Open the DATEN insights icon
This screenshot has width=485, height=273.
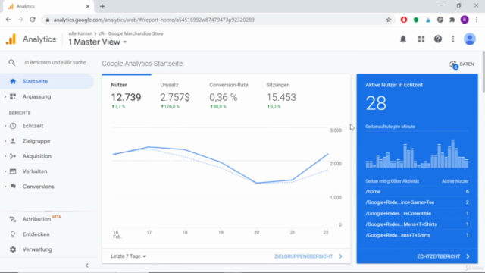click(453, 64)
